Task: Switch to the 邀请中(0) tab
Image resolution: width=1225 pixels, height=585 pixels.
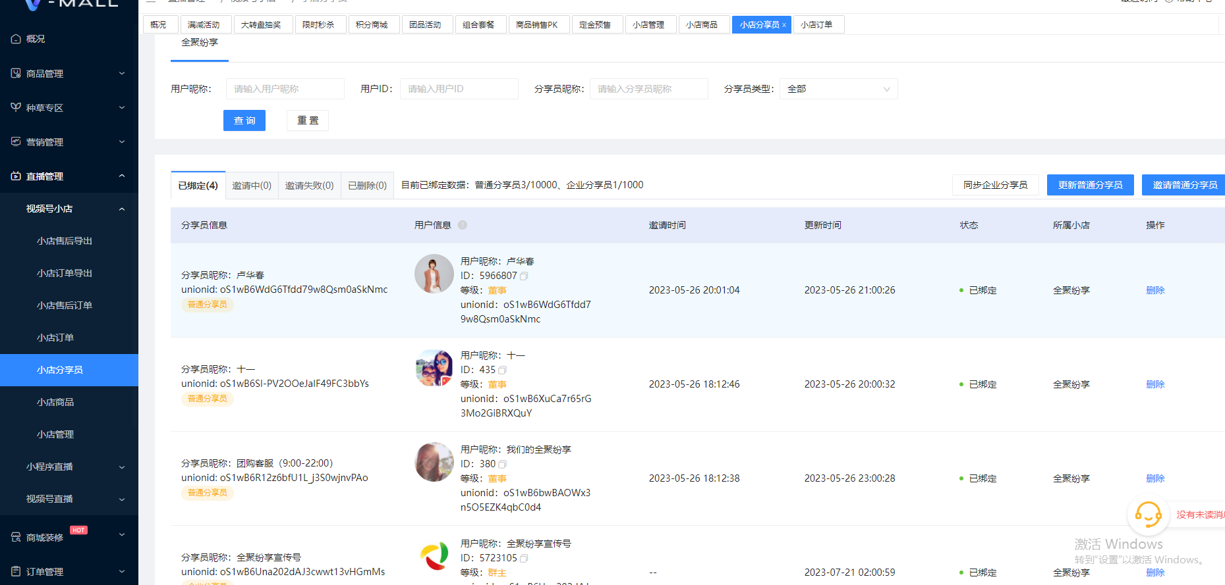Action: coord(252,186)
